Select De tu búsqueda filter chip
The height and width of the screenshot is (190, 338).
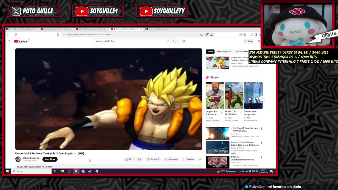point(224,51)
